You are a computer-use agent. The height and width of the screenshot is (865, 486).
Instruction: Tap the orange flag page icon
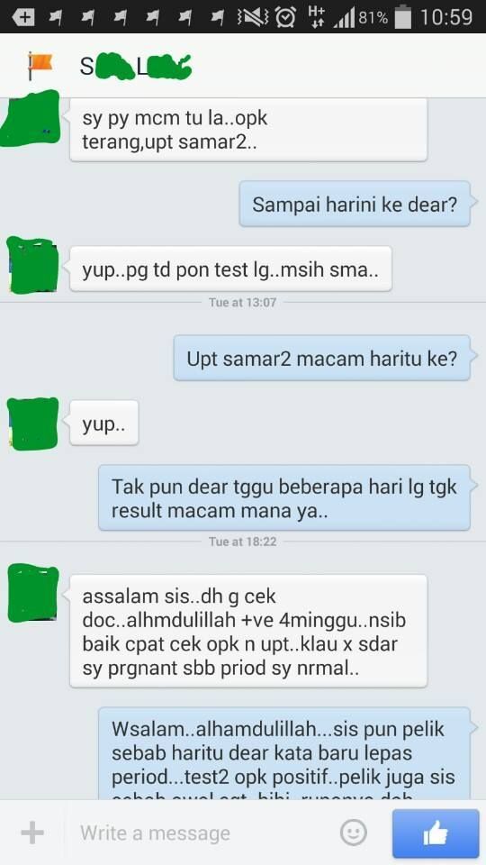click(40, 66)
